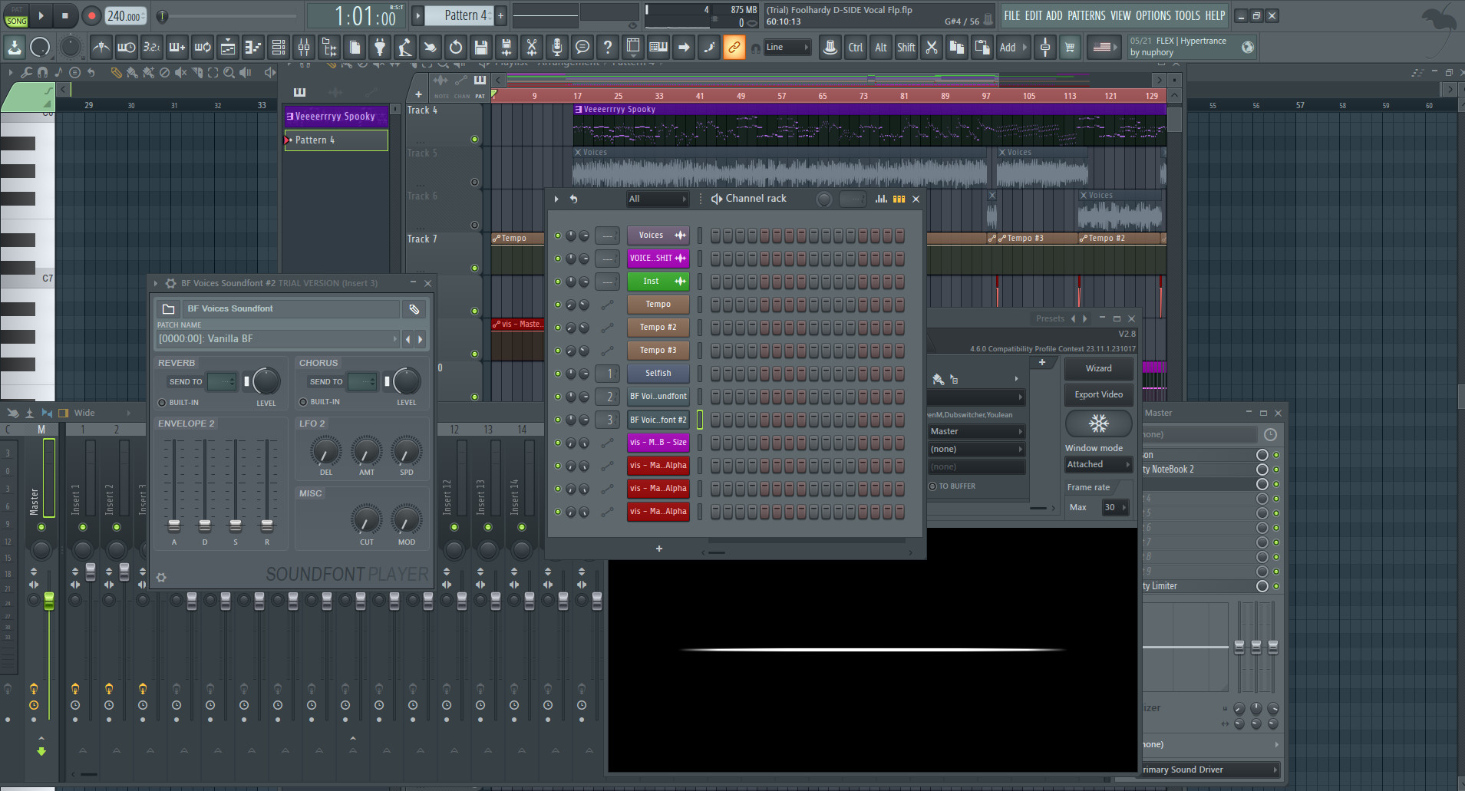
Task: Click the save icon in the toolbar
Action: tap(482, 47)
